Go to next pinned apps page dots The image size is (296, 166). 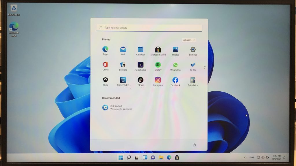click(x=205, y=67)
